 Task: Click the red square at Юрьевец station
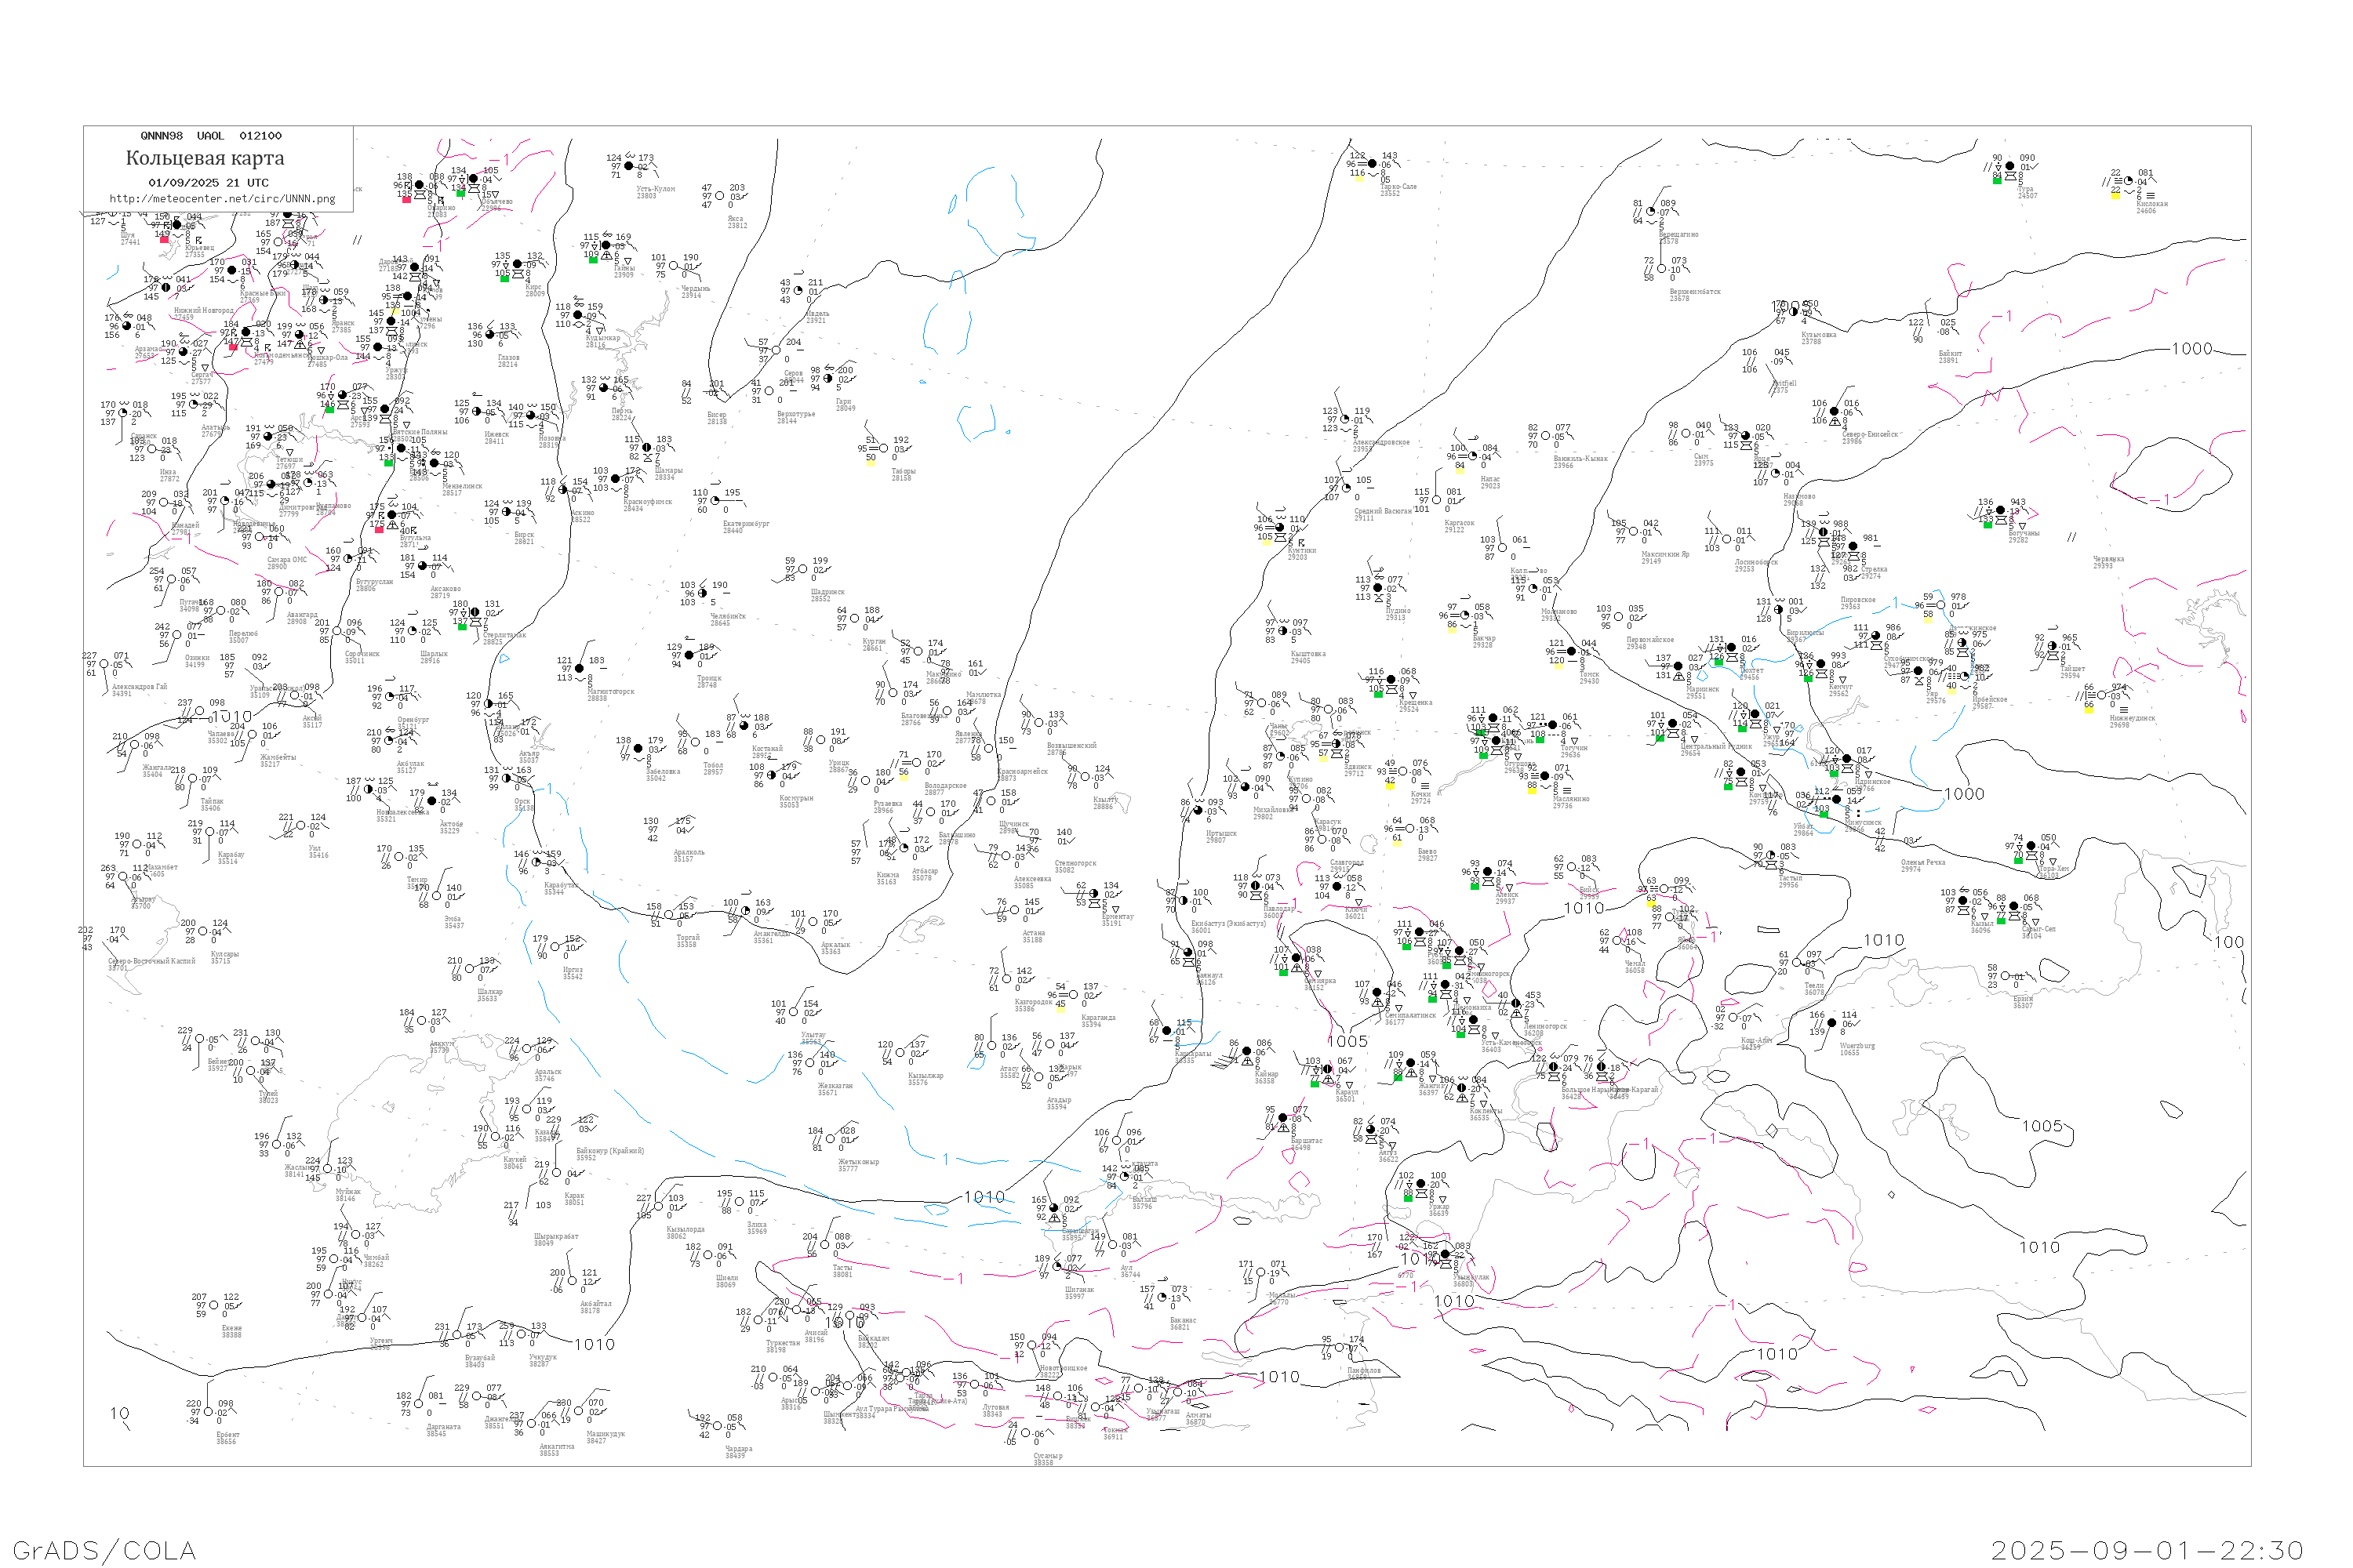coord(164,239)
